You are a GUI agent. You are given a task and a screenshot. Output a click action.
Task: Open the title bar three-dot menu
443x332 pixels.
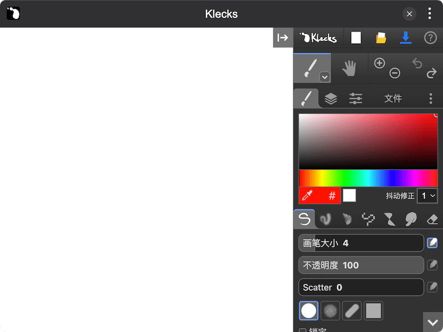[x=430, y=13]
